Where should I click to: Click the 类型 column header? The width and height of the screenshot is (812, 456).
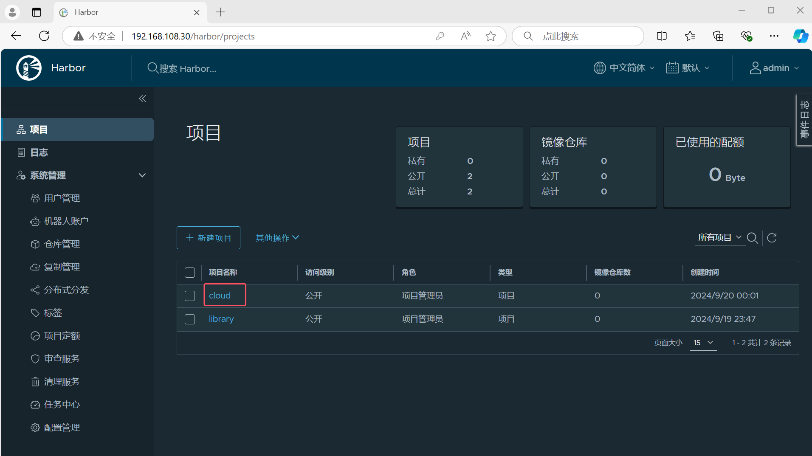point(505,273)
